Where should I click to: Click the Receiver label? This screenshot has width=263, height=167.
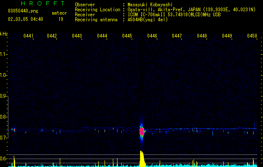85,15
